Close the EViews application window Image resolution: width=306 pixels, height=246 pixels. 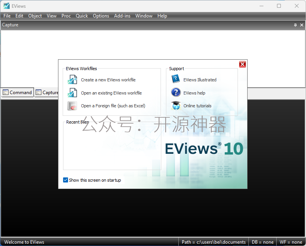[x=297, y=6]
